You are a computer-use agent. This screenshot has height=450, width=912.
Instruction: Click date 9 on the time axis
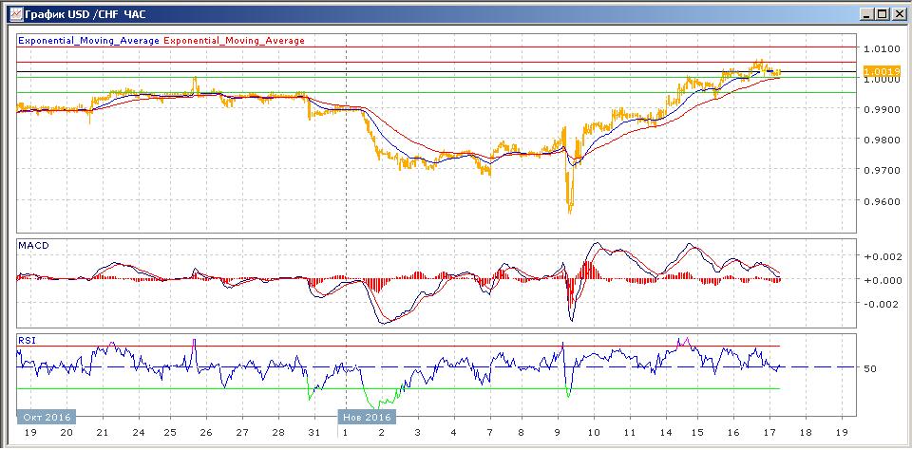(558, 433)
